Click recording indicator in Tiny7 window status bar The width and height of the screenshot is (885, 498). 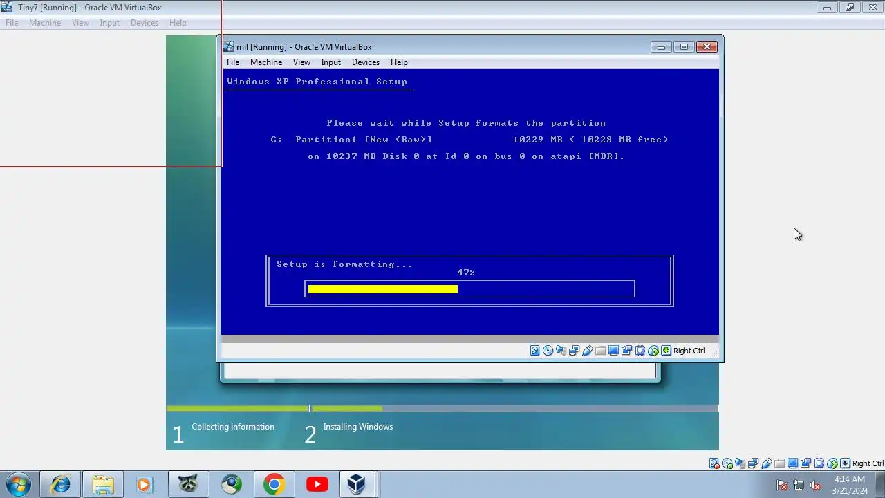click(806, 463)
